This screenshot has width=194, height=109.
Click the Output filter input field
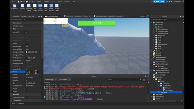(125, 80)
